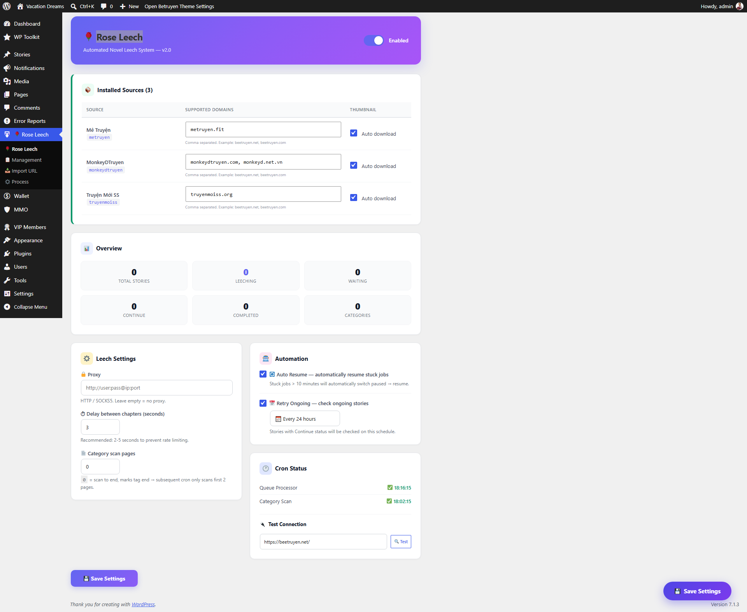This screenshot has height=612, width=747.
Task: Click the Media icon in sidebar
Action: point(7,81)
